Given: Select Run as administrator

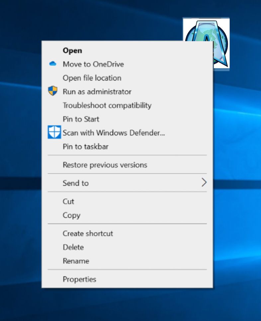Looking at the screenshot, I should (127, 92).
